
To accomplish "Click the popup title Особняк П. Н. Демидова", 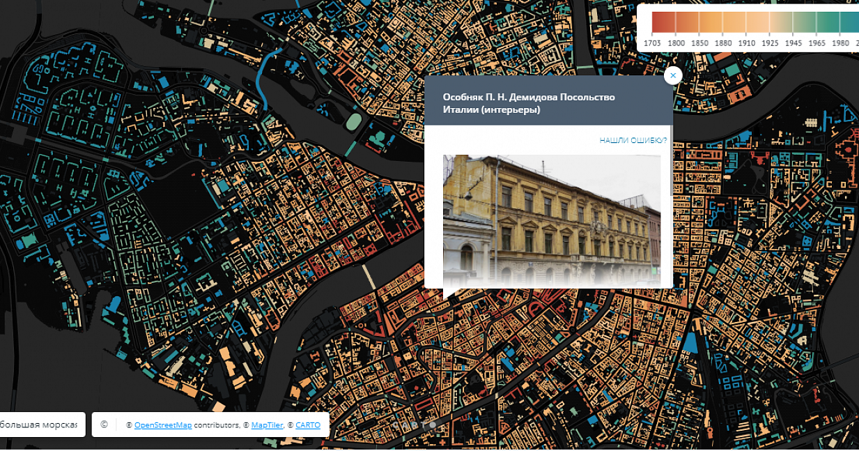I will pyautogui.click(x=529, y=103).
